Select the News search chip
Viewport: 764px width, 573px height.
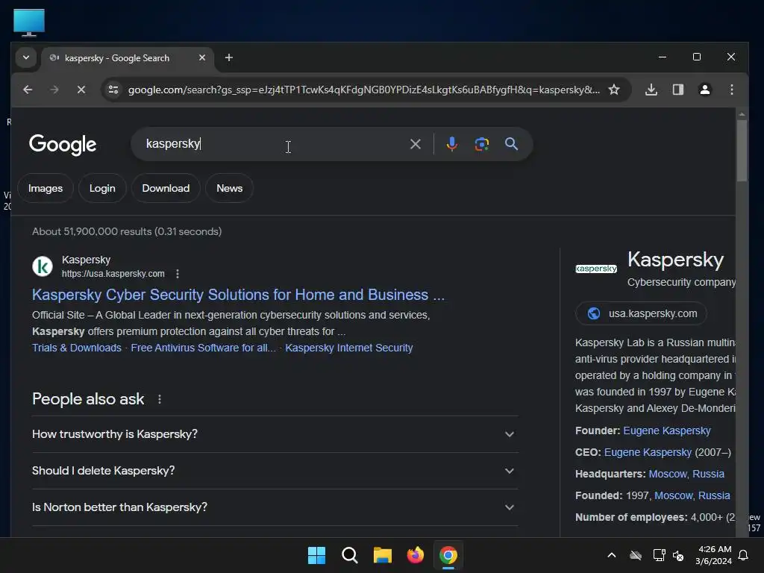point(230,188)
